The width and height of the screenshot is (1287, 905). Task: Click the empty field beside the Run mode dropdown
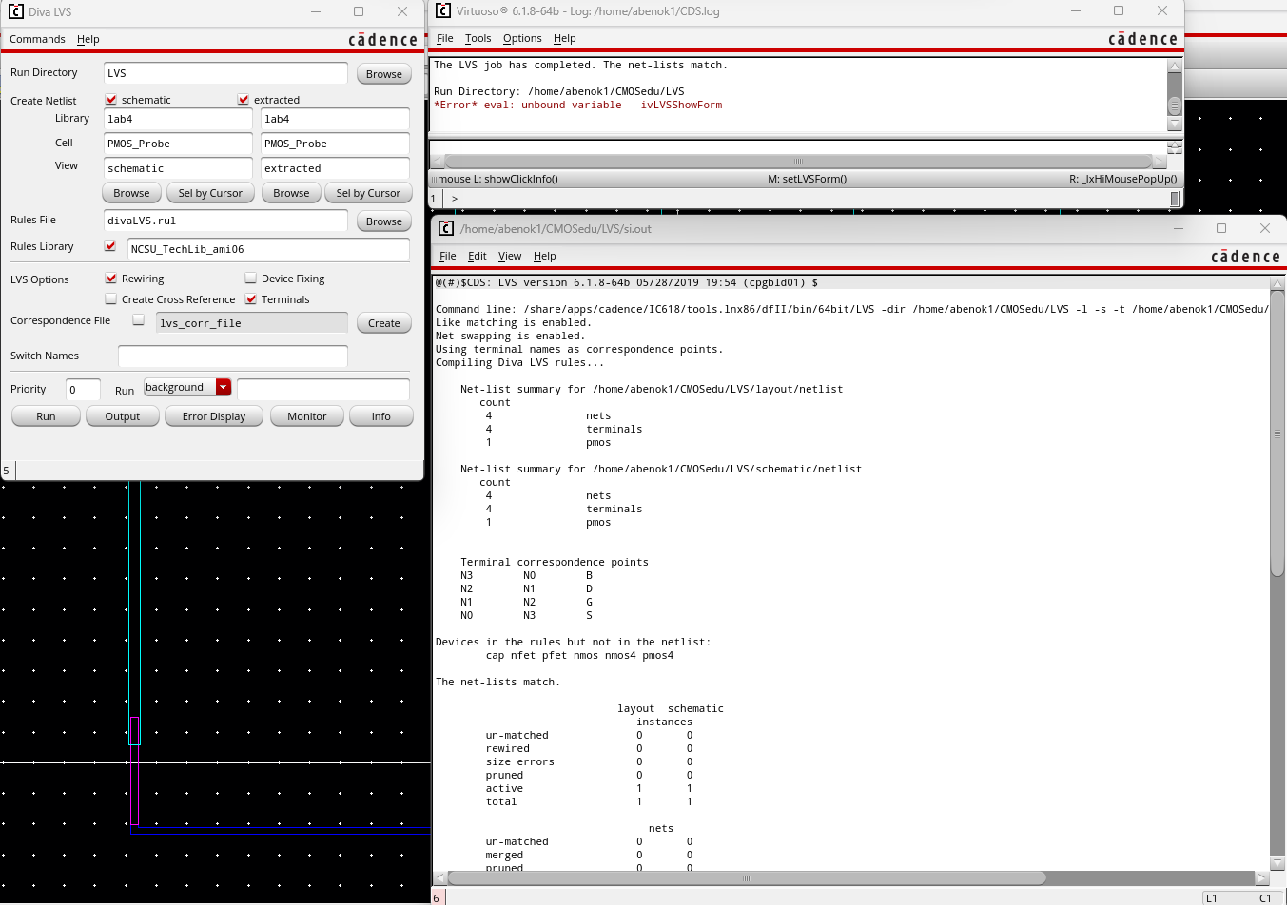[x=323, y=389]
